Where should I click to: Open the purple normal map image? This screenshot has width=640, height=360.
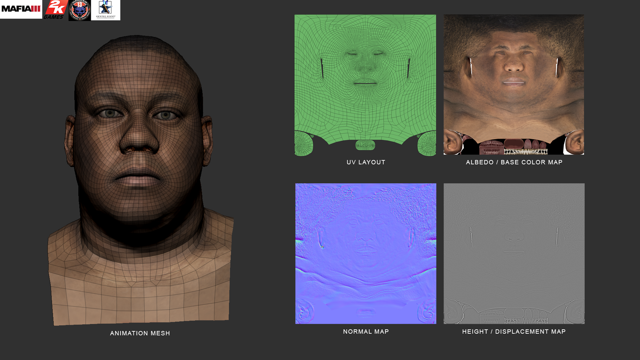pyautogui.click(x=366, y=253)
